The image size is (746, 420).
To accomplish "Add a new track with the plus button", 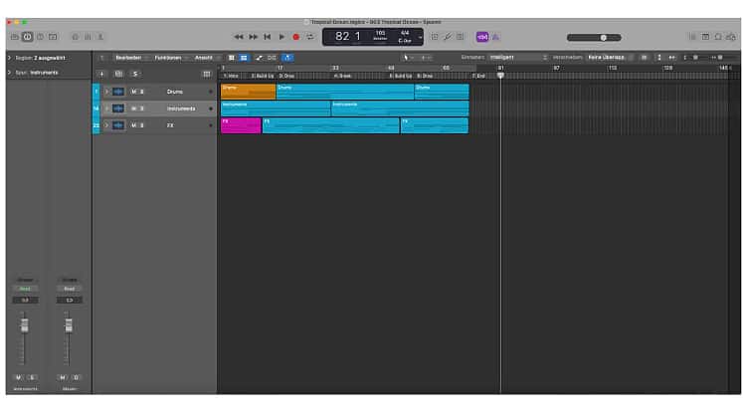I will tap(101, 74).
